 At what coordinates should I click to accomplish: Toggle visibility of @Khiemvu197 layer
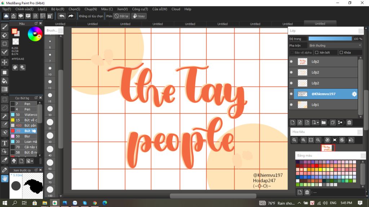pos(291,94)
